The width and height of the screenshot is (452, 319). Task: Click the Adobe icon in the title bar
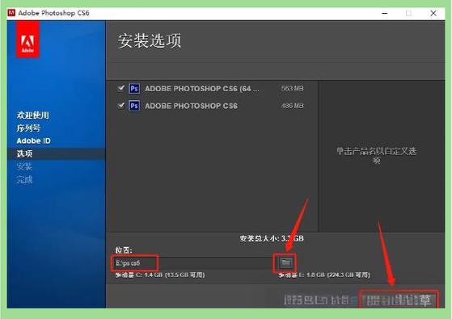click(11, 13)
